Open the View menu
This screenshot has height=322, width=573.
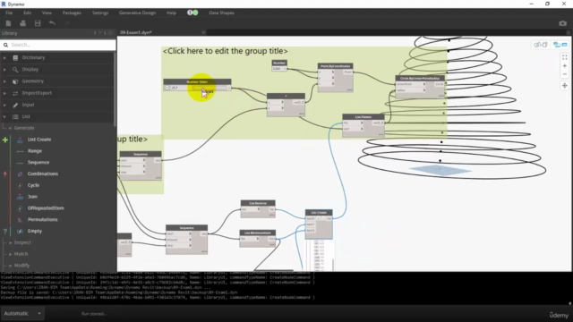pyautogui.click(x=47, y=13)
